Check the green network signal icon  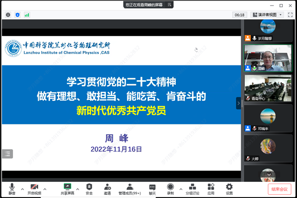coord(27,15)
